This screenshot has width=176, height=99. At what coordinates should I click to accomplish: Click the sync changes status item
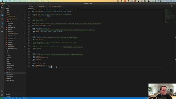tap(12, 98)
